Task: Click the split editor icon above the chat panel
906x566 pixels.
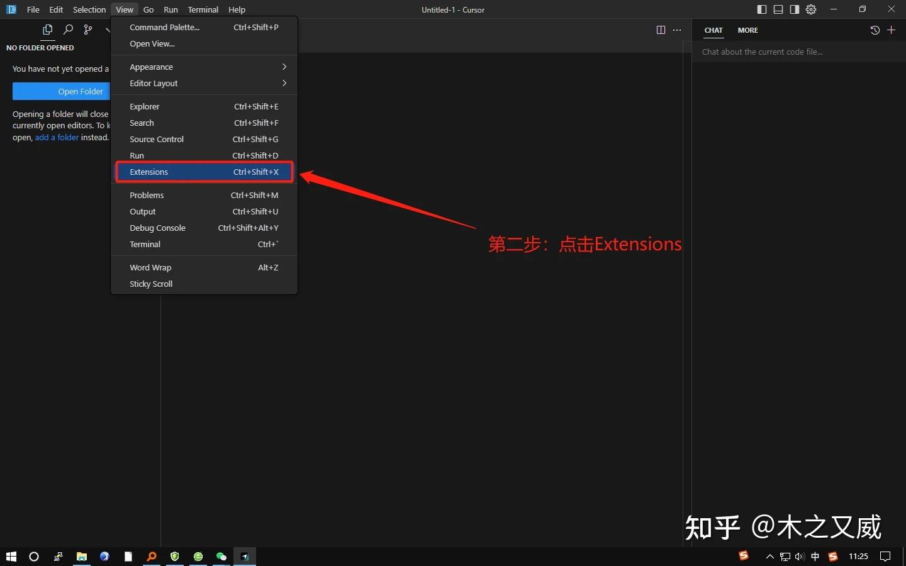Action: pyautogui.click(x=661, y=30)
